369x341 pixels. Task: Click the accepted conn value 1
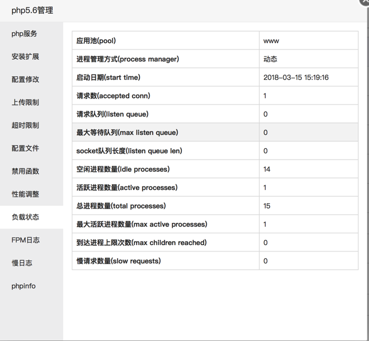click(265, 96)
